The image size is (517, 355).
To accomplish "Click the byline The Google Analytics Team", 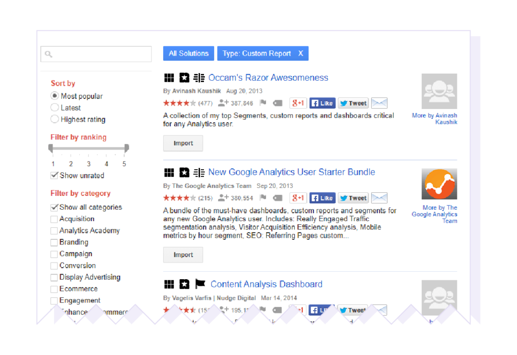I will point(212,186).
